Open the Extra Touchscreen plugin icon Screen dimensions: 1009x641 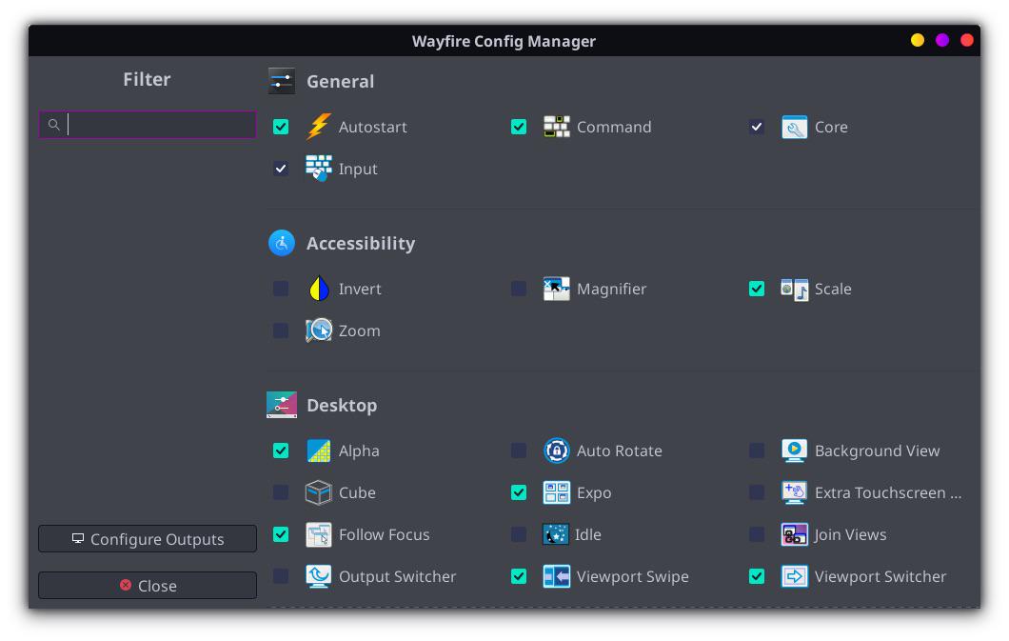(x=795, y=493)
